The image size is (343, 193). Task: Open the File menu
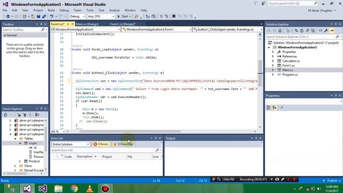pyautogui.click(x=5, y=10)
